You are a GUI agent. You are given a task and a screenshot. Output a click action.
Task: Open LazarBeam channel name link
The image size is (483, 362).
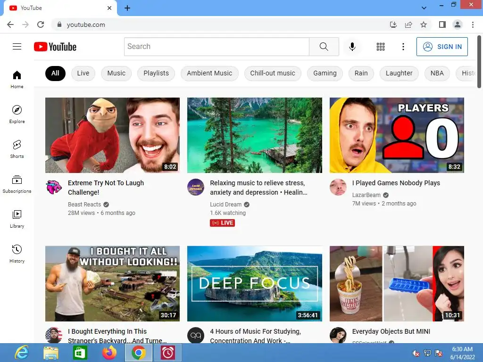point(366,195)
